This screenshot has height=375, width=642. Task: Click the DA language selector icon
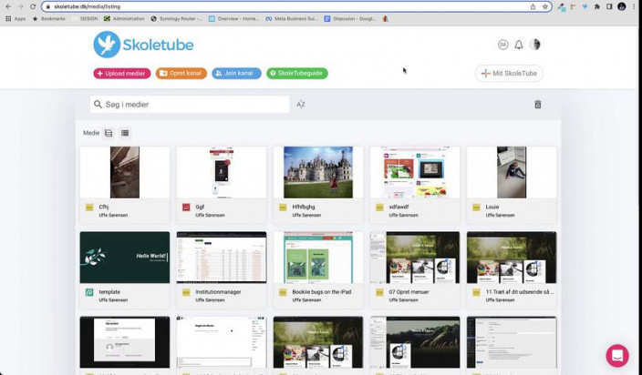502,45
